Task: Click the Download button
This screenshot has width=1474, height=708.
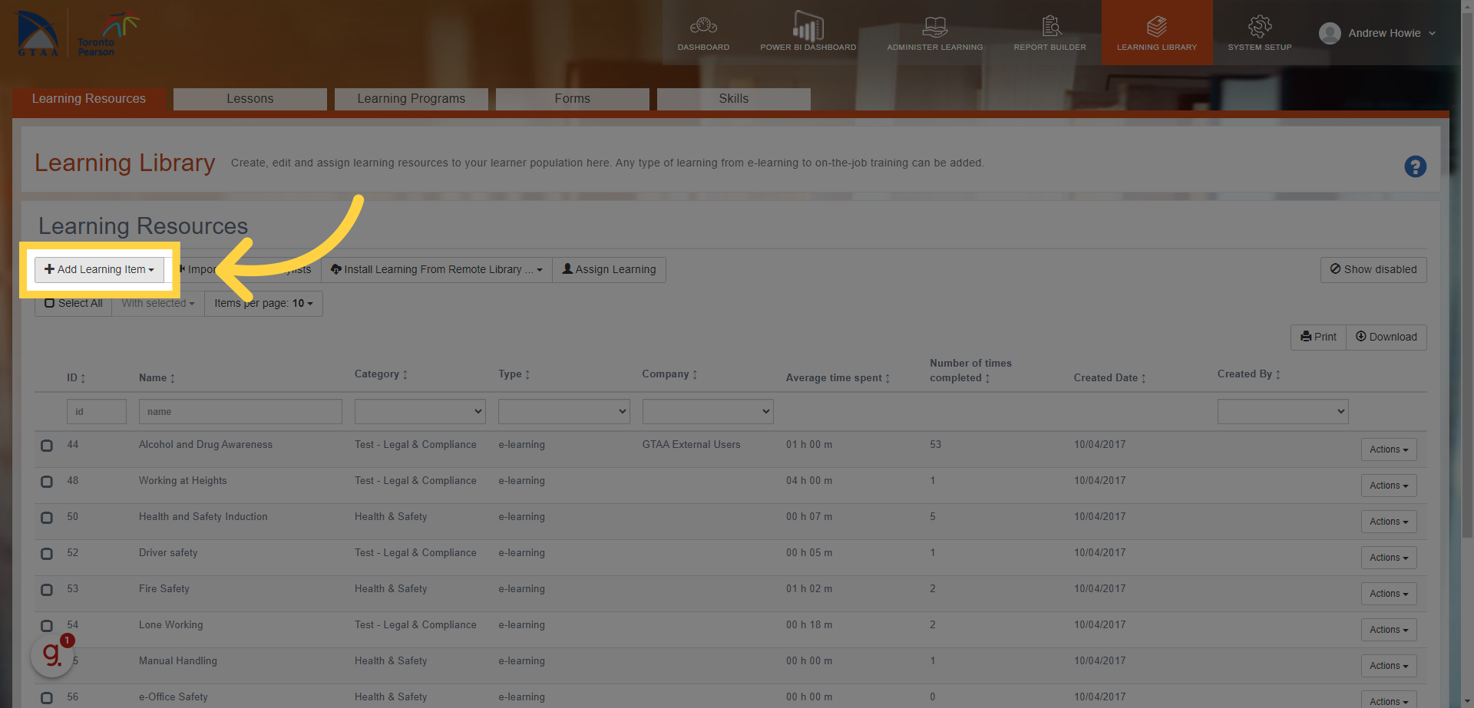Action: (1386, 337)
